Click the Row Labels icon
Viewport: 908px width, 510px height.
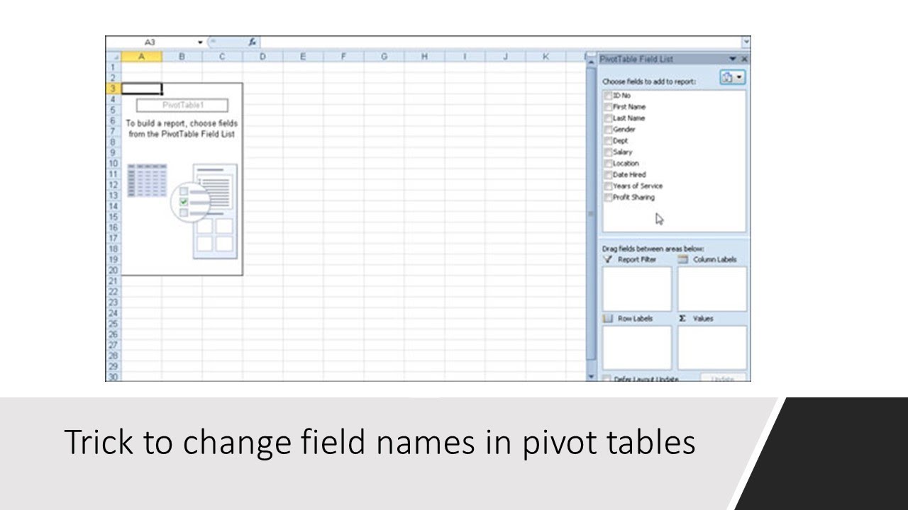click(x=608, y=319)
